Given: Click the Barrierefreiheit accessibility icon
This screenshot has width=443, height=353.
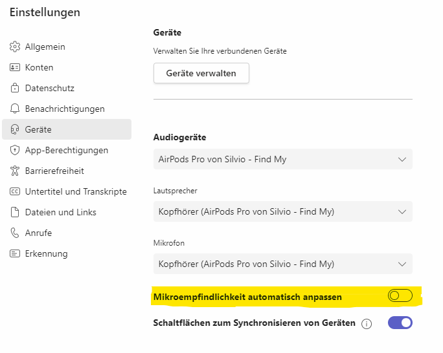Looking at the screenshot, I should (15, 171).
